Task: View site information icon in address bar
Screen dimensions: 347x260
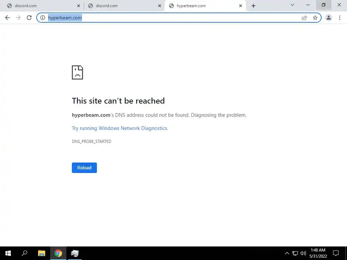Action: point(43,18)
